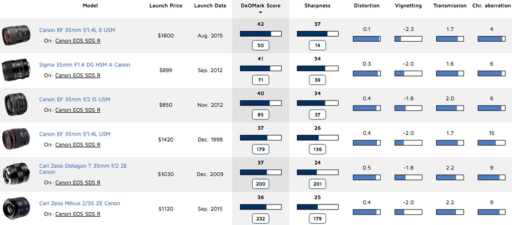Click the Chr. aberration bar for Canon EF 35mm f/1.4L USM

tap(491, 143)
